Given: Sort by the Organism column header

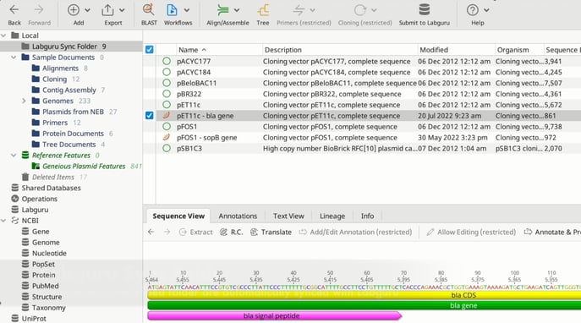Looking at the screenshot, I should click(x=519, y=50).
